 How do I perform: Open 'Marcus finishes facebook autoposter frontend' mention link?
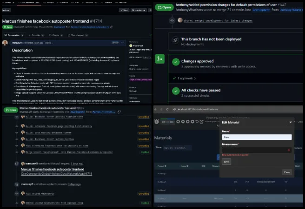pyautogui.click(x=53, y=170)
